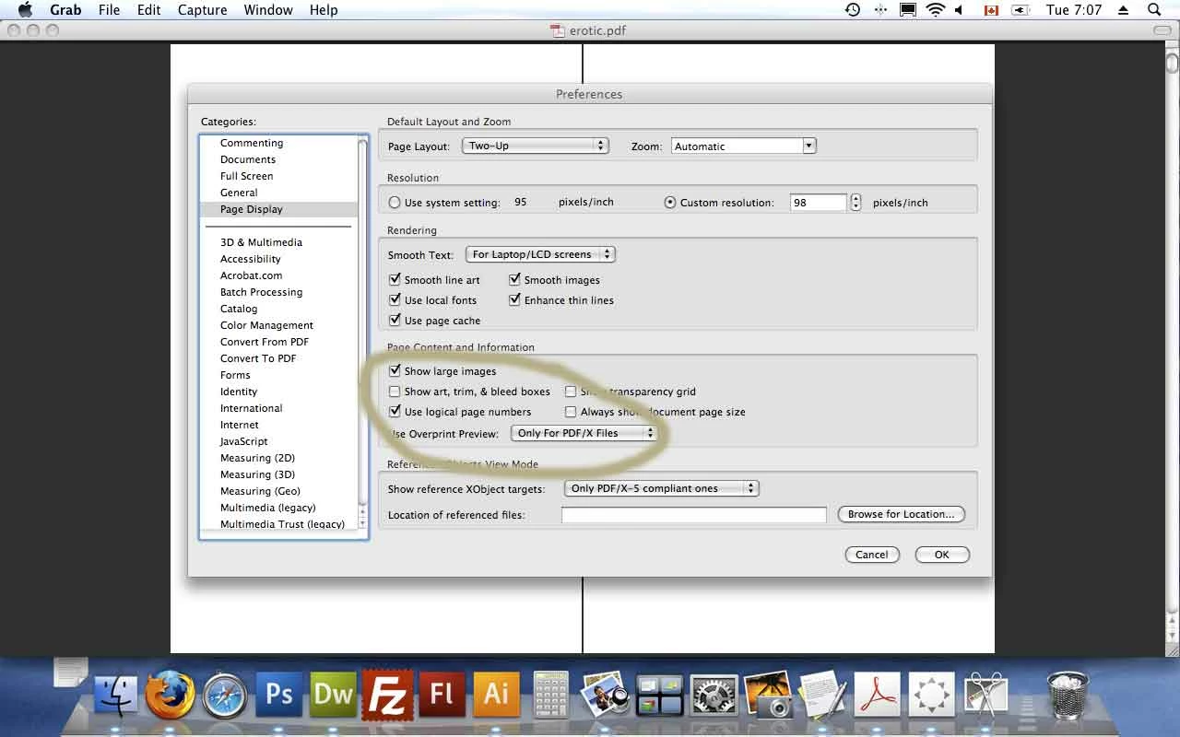
Task: Open the Use Overprint Preview dropdown
Action: (584, 433)
